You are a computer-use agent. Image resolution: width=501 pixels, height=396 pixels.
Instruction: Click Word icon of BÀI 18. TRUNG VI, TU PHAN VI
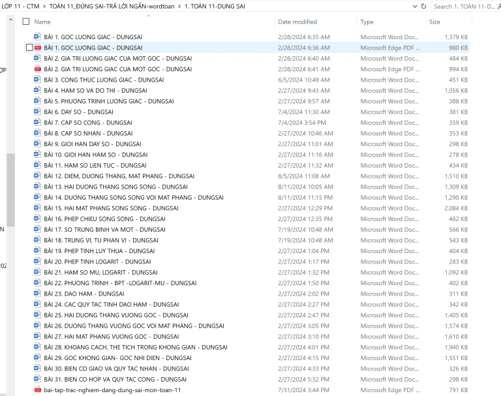[37, 239]
